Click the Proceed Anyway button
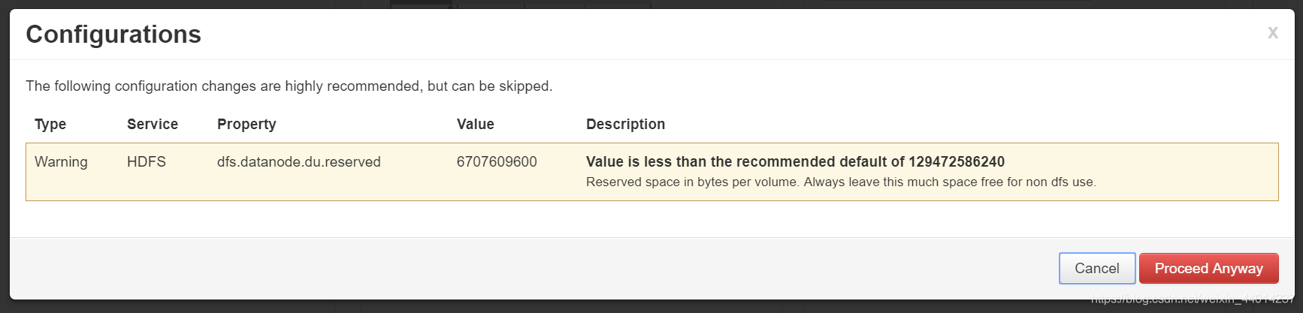Viewport: 1303px width, 313px height. (1208, 268)
